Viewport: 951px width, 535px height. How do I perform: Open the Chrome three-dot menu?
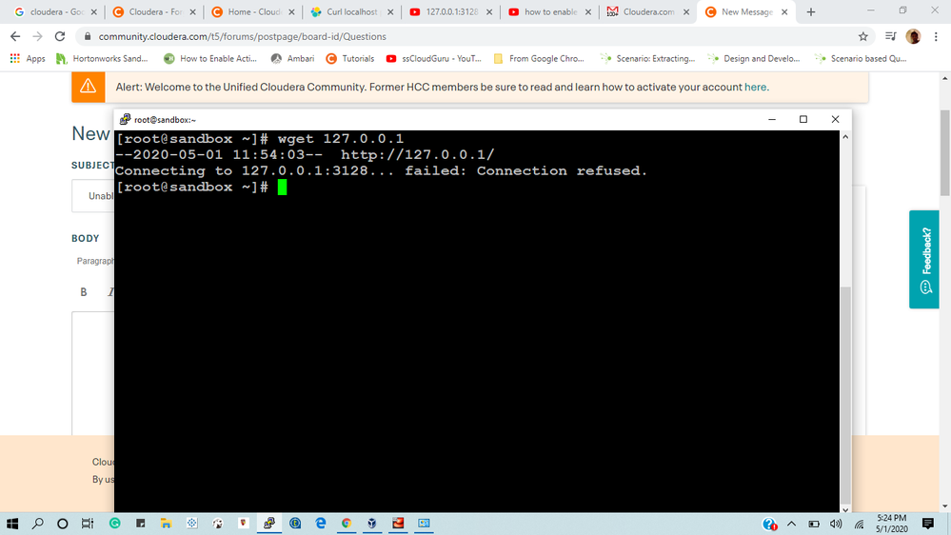click(937, 36)
